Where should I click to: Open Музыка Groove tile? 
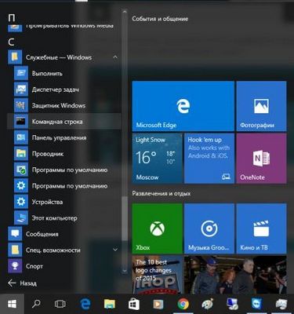[x=209, y=228]
